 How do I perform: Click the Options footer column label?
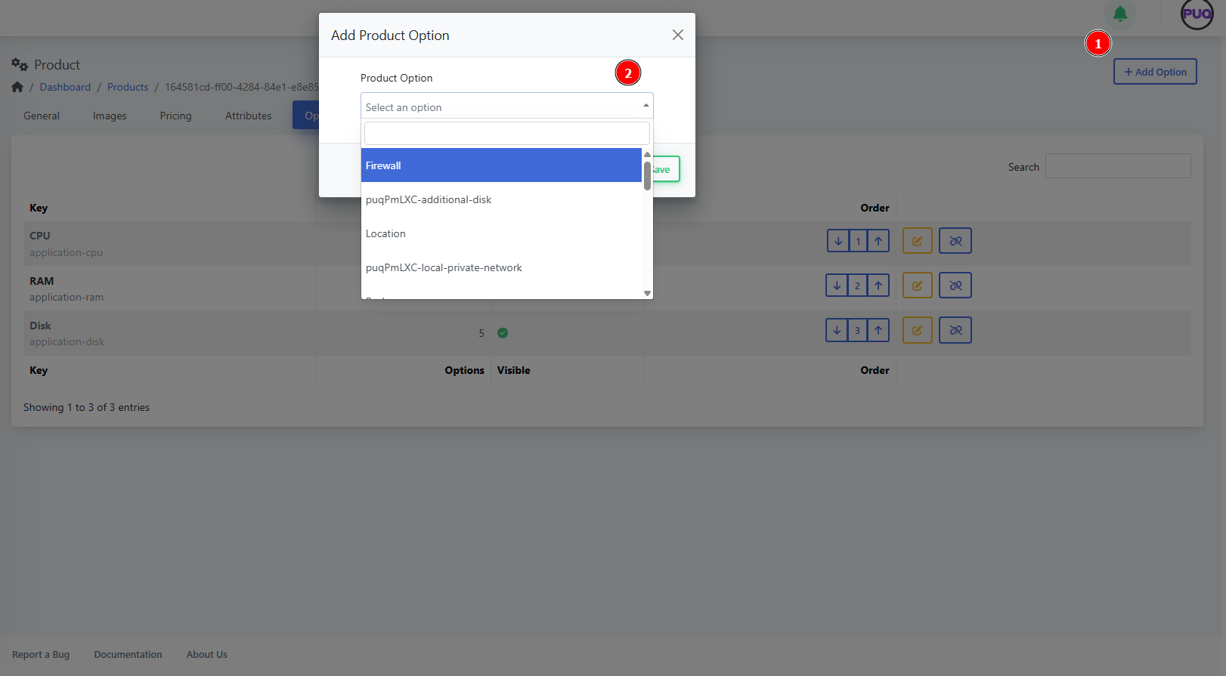(464, 370)
